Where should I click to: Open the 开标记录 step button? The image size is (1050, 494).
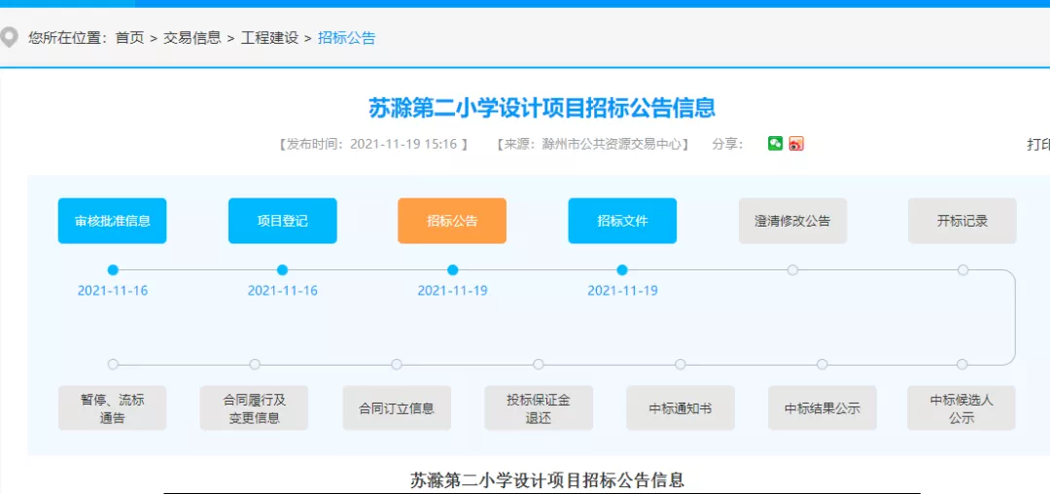click(x=962, y=221)
